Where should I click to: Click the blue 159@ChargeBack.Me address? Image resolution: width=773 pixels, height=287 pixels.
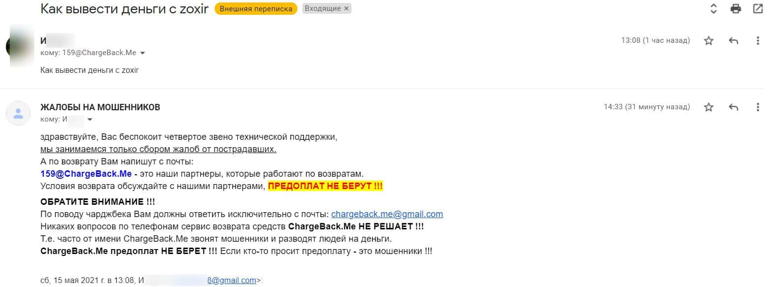click(86, 174)
